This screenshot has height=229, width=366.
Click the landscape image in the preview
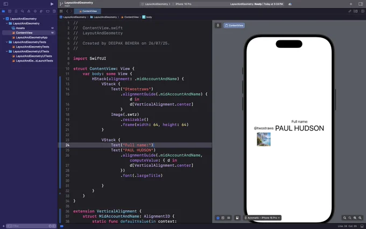click(264, 139)
